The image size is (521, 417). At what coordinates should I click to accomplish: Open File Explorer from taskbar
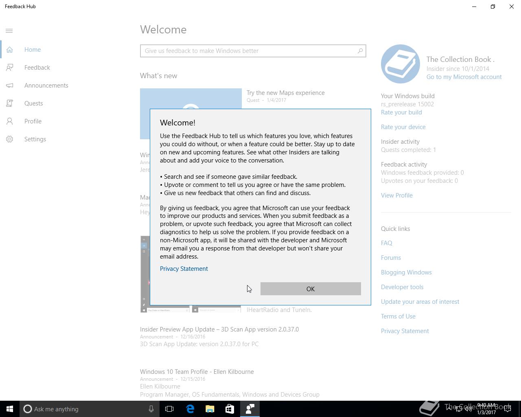pyautogui.click(x=210, y=409)
